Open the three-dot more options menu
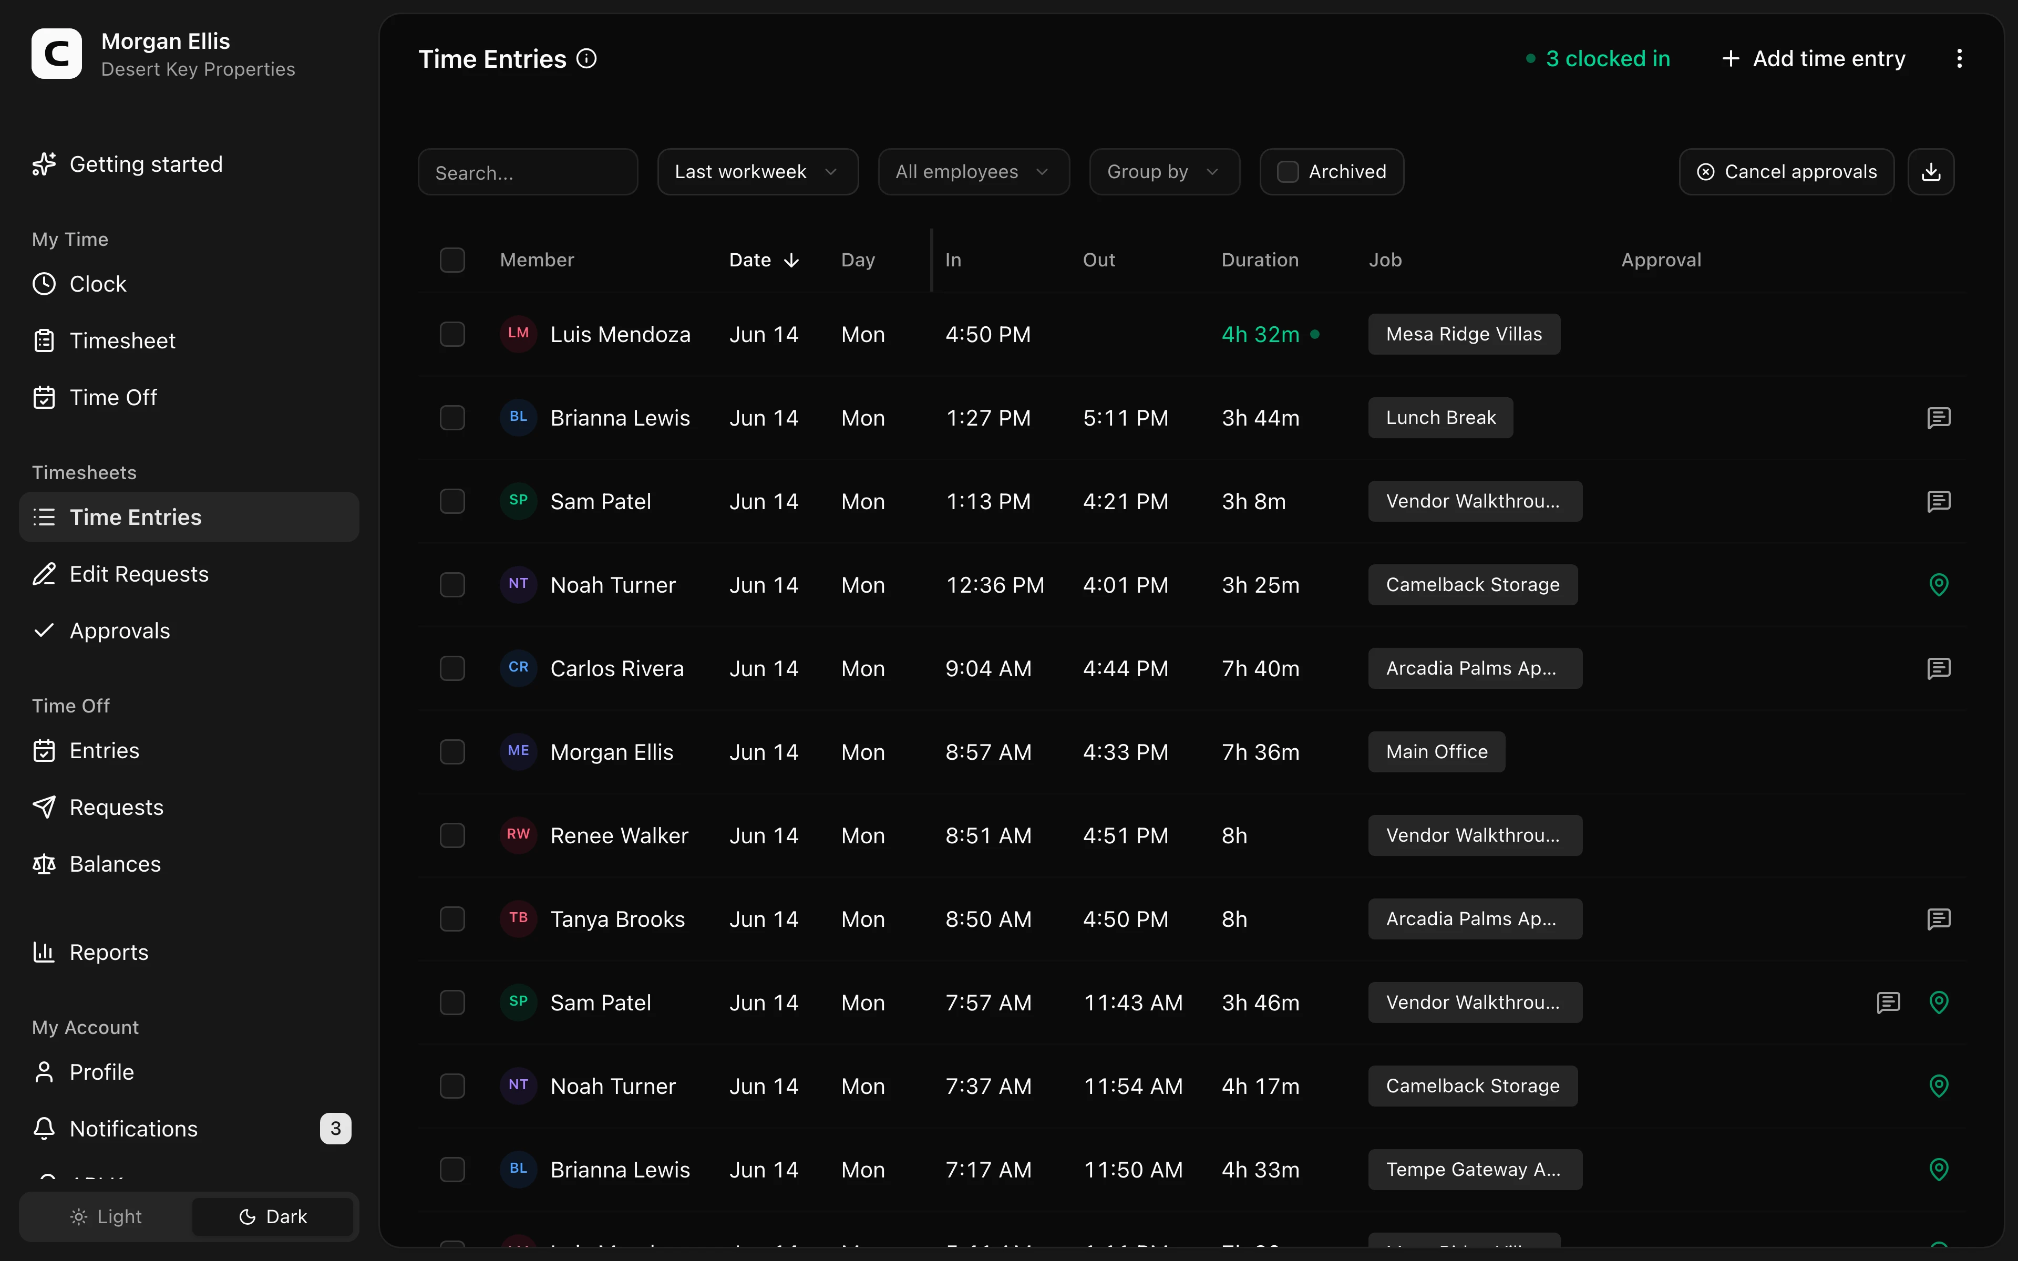The height and width of the screenshot is (1261, 2018). pos(1959,58)
